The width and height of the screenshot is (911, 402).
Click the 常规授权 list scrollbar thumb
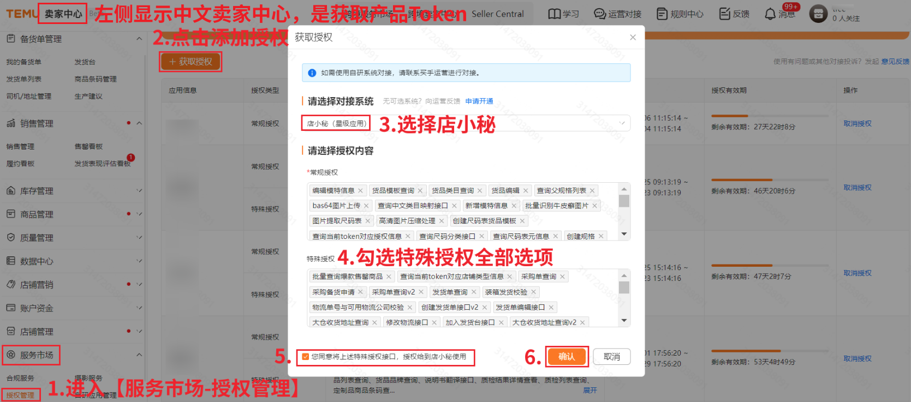coord(624,201)
